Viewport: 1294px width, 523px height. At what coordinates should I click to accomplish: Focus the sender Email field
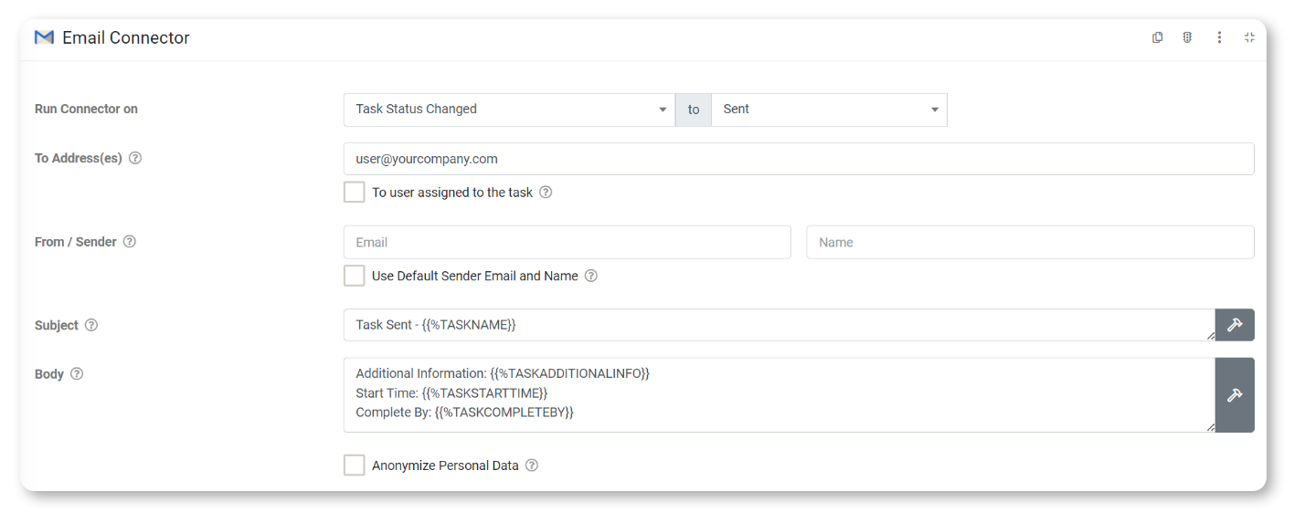coord(567,242)
